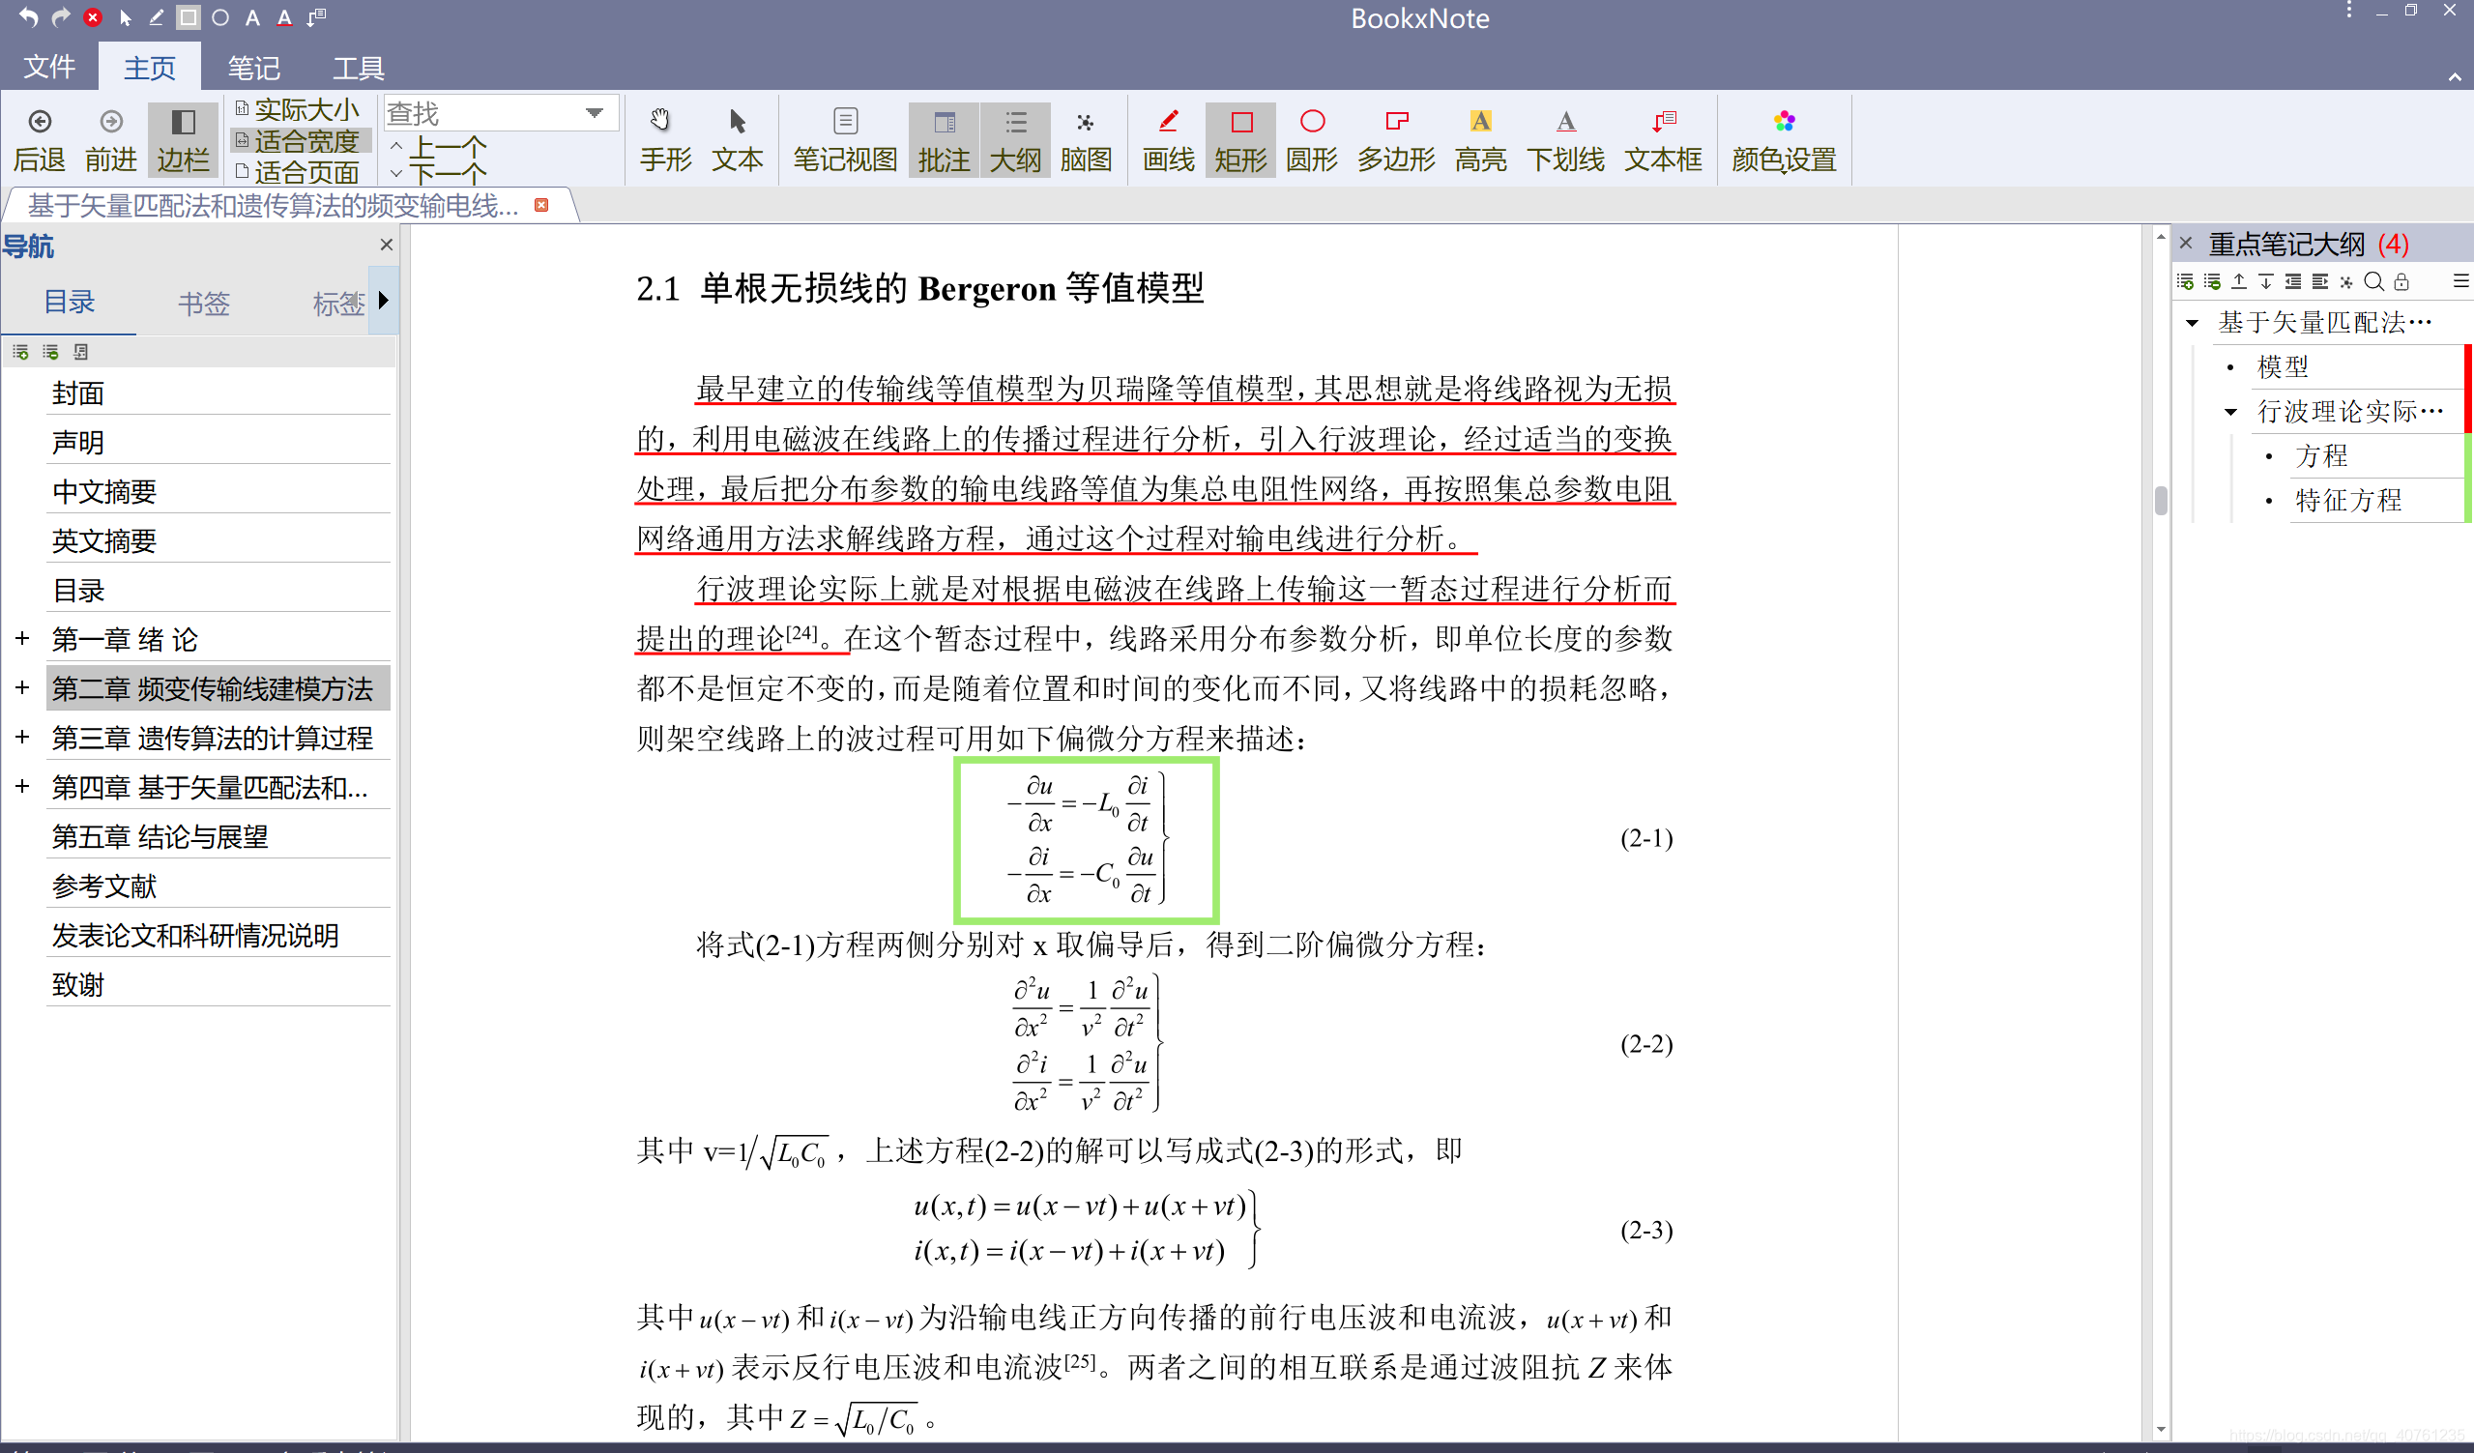Switch to the 笔记 ribbon tab
Screen dimensions: 2474x1453
point(252,67)
